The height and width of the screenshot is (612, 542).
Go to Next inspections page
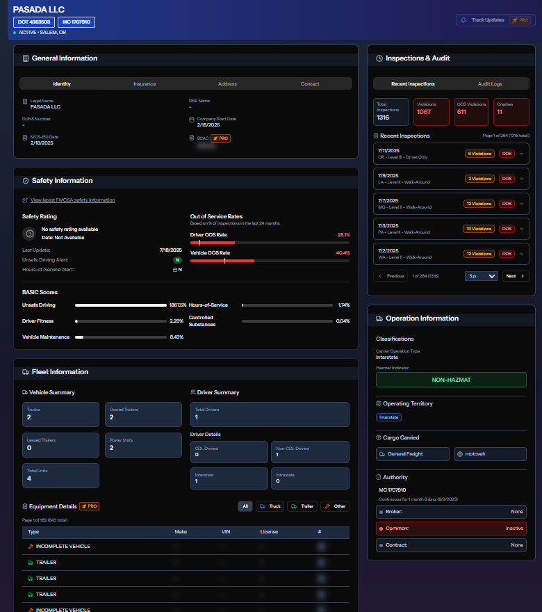[516, 276]
